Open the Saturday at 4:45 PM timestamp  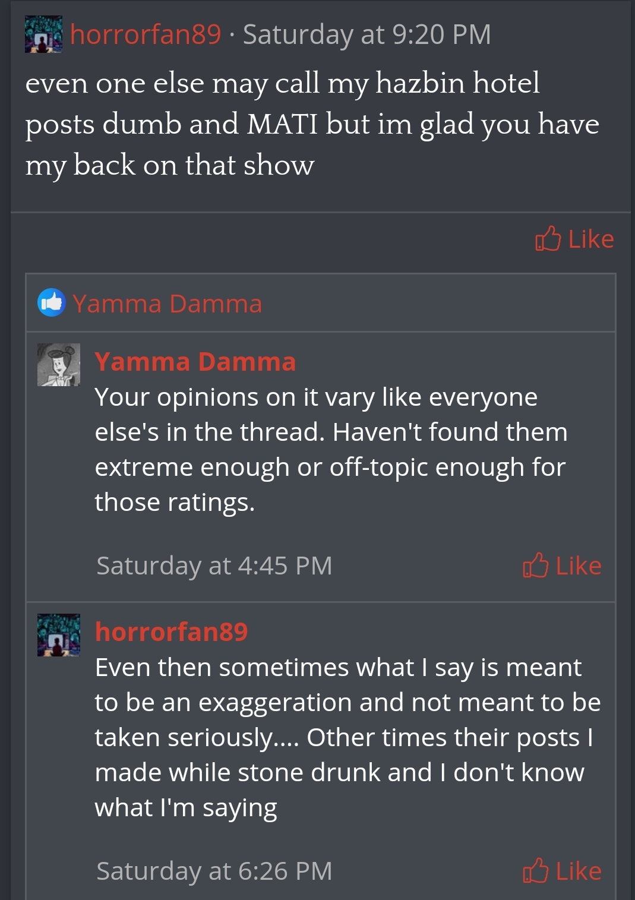(214, 566)
